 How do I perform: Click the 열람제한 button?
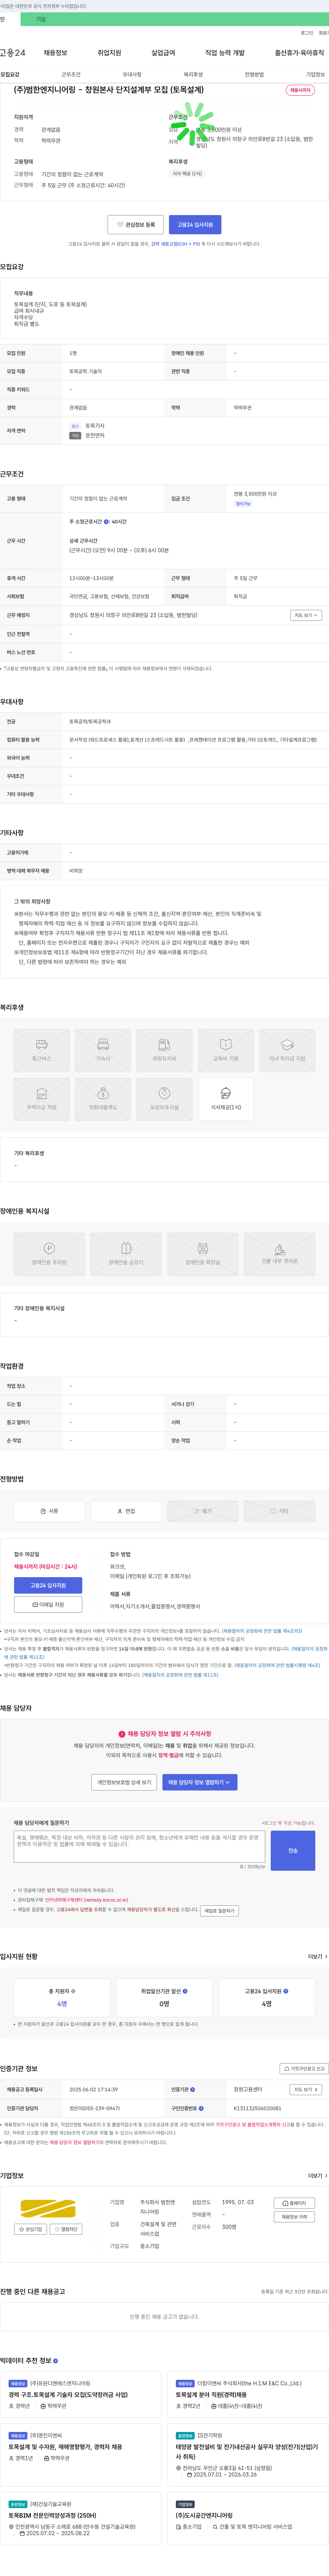pos(66,2229)
